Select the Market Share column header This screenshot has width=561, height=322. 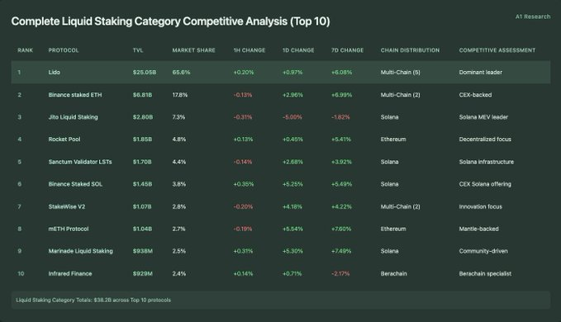193,50
